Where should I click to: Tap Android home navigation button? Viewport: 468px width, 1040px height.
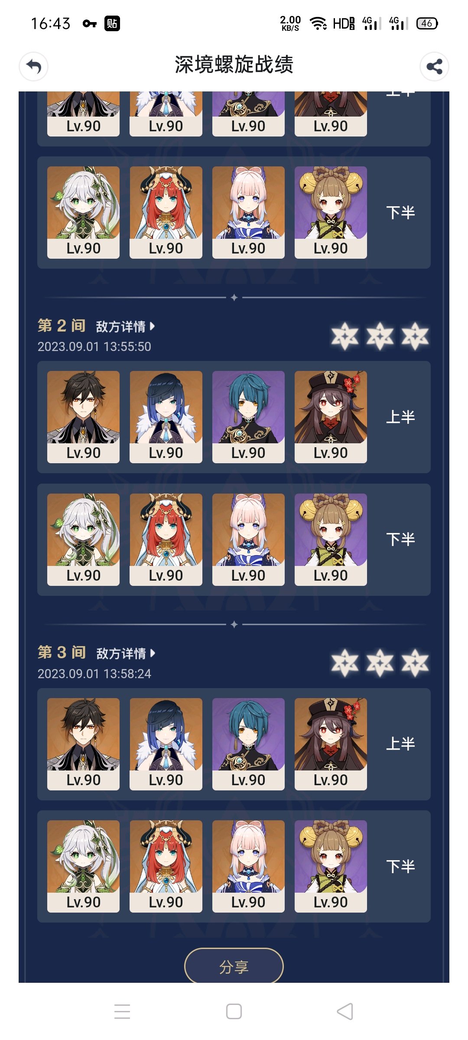pos(234,1011)
